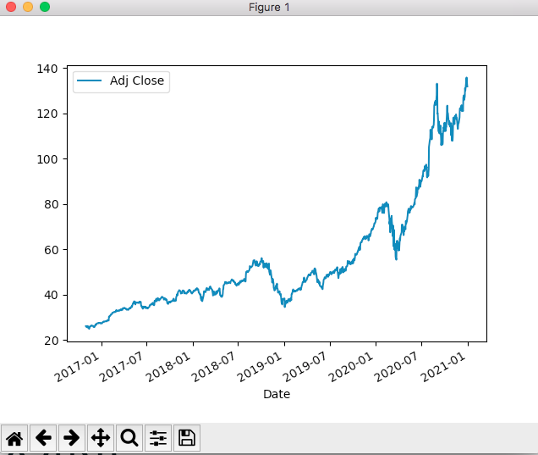The height and width of the screenshot is (455, 538).
Task: Click the Figure 1 window title
Action: [269, 8]
